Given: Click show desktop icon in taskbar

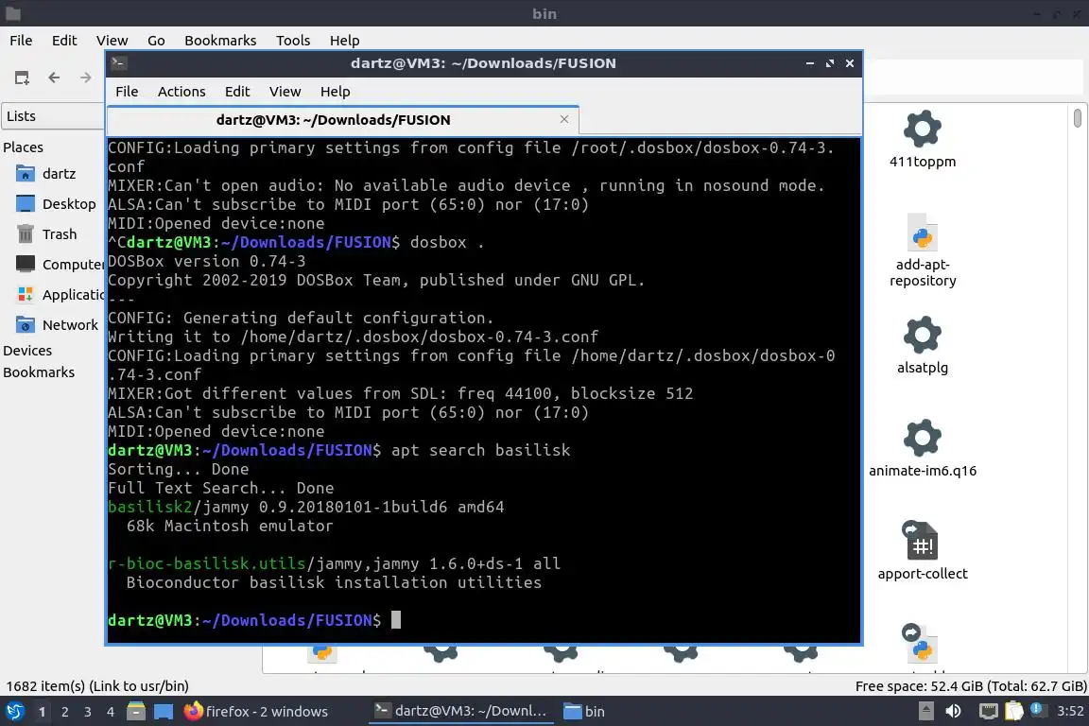Looking at the screenshot, I should [164, 712].
